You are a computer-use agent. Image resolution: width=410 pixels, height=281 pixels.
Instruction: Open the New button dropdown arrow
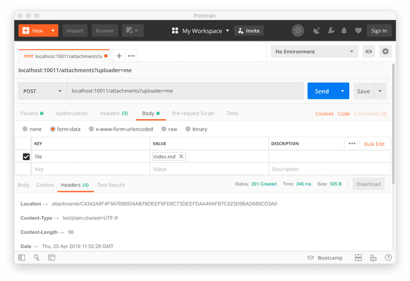[53, 31]
